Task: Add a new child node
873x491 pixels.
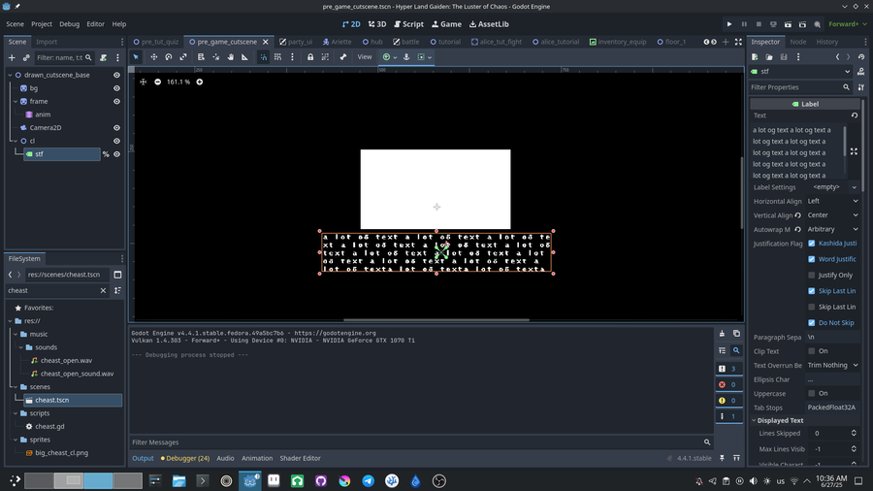Action: [x=12, y=57]
